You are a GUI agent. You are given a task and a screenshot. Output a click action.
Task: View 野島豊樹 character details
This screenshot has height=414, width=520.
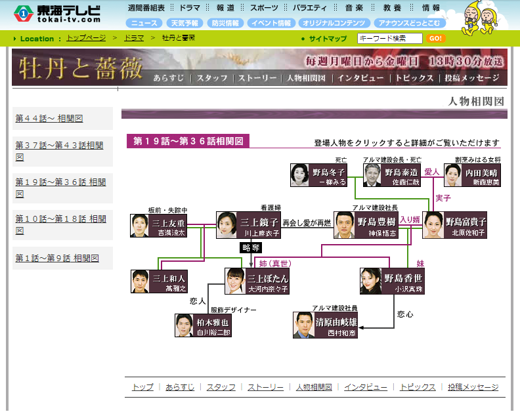344,224
